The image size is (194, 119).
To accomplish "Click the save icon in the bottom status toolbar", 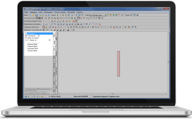I will (26, 97).
